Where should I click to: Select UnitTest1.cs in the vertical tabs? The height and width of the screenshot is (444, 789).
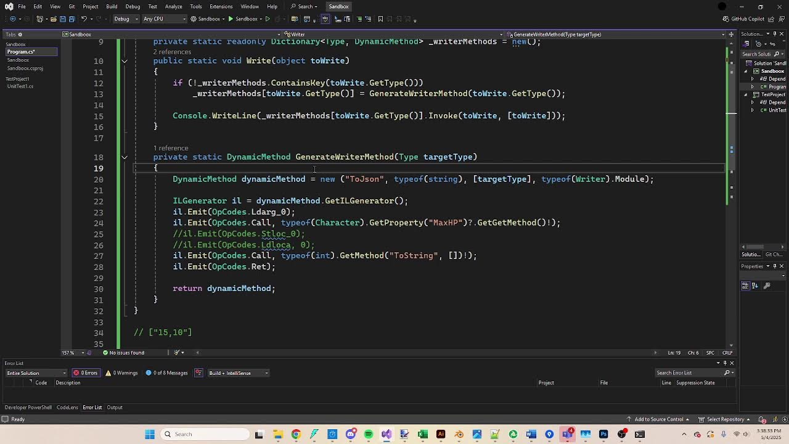coord(20,86)
